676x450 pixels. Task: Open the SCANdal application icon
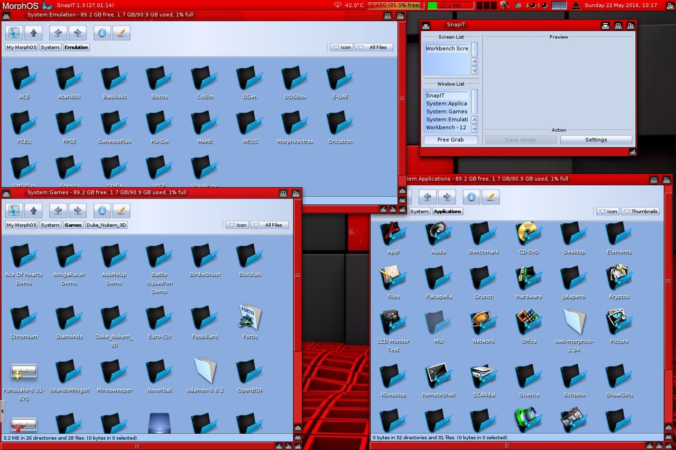(484, 377)
